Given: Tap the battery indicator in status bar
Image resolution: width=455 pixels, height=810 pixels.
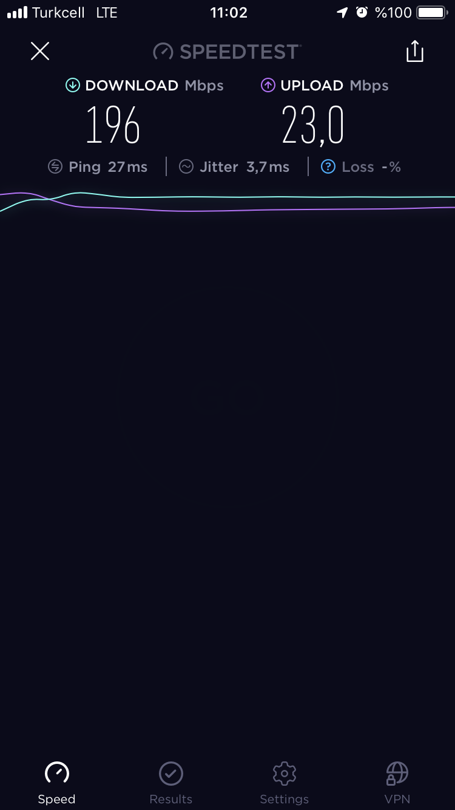Looking at the screenshot, I should point(432,13).
